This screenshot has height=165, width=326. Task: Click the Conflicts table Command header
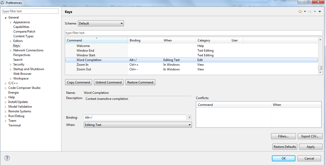coord(233,105)
